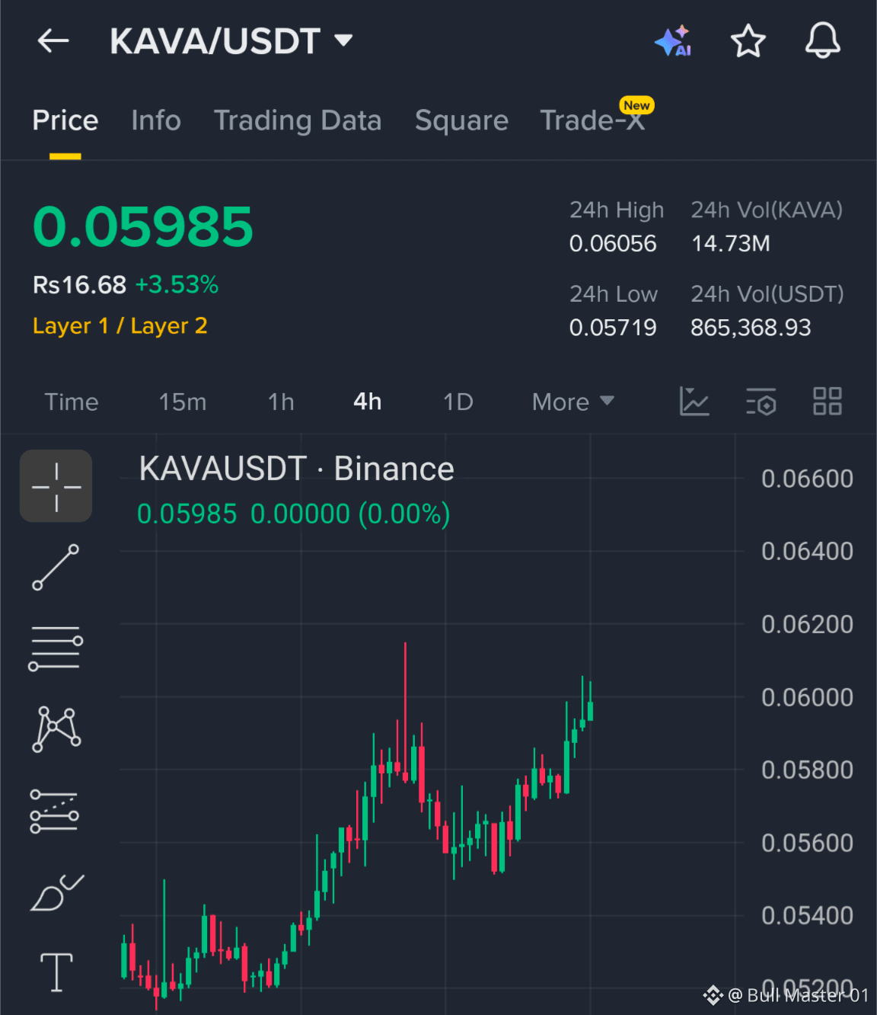
Task: Switch to the Price tab
Action: point(65,120)
